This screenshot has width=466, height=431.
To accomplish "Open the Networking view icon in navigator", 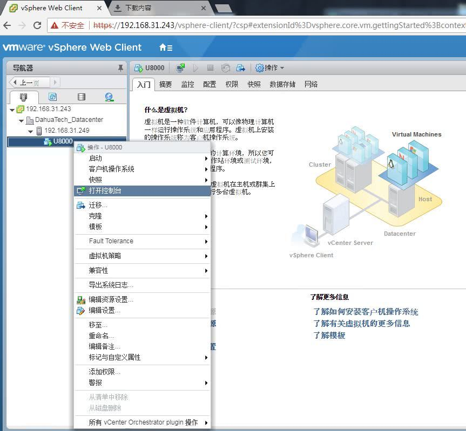I will (x=110, y=97).
